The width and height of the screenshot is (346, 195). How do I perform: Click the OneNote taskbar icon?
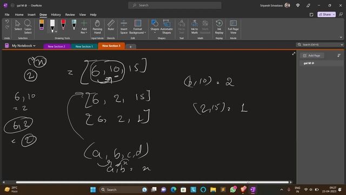pos(253,190)
